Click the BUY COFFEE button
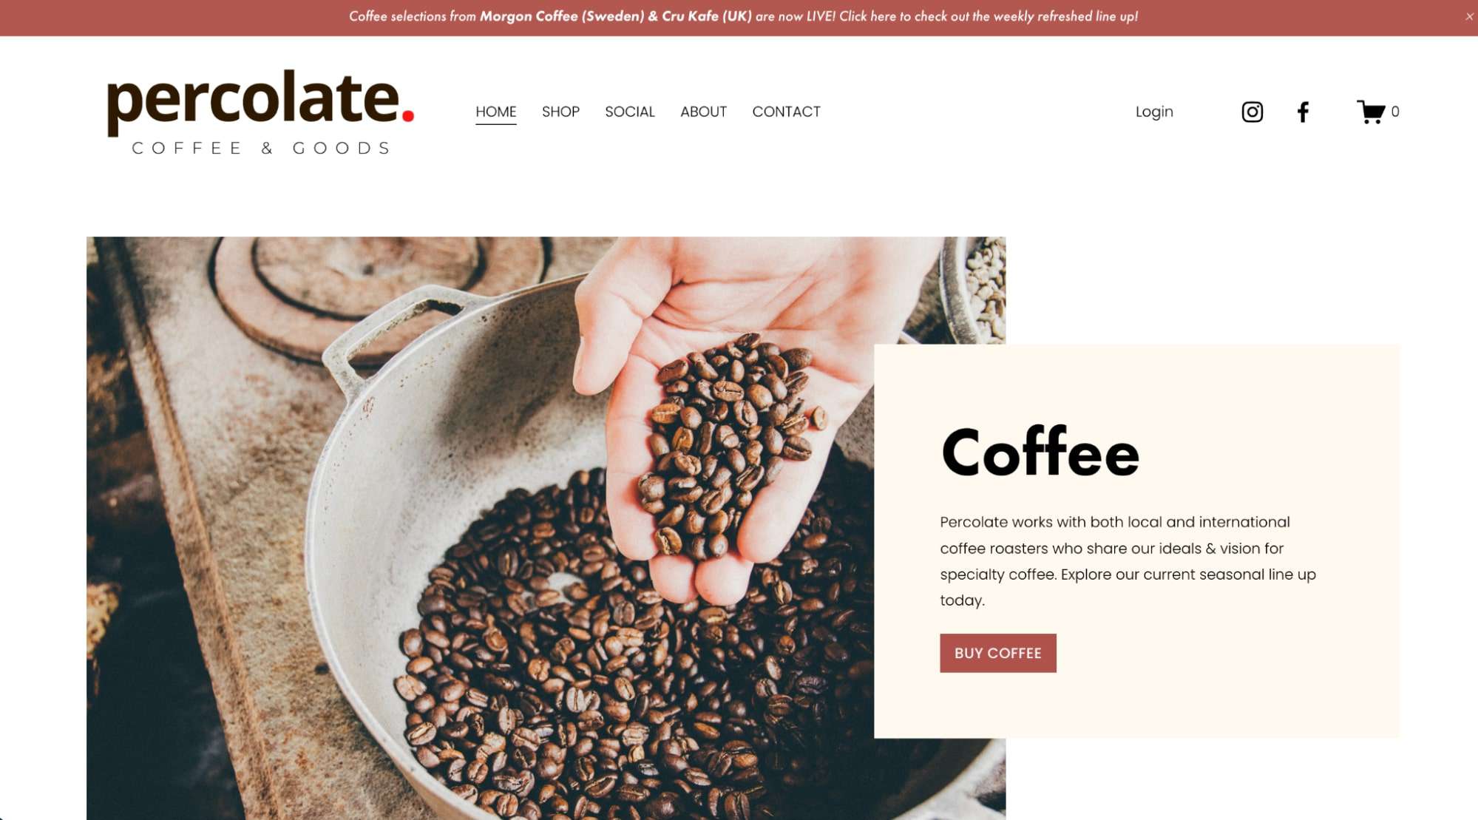 point(997,653)
